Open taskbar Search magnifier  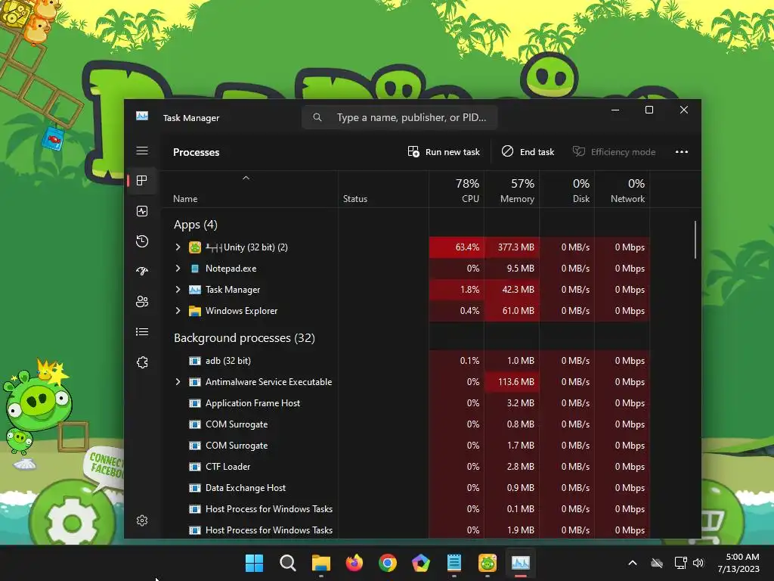click(288, 563)
